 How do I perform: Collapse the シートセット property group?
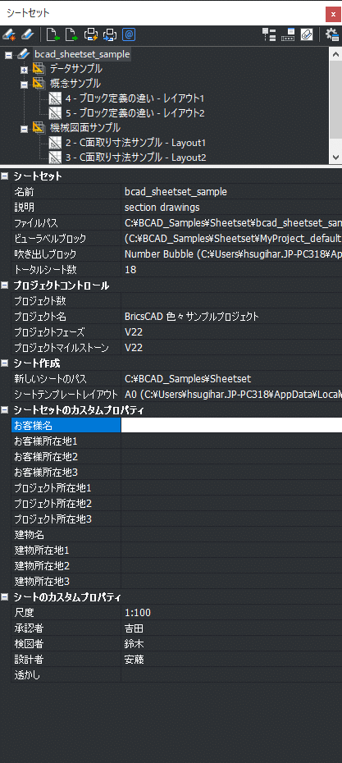[x=5, y=176]
